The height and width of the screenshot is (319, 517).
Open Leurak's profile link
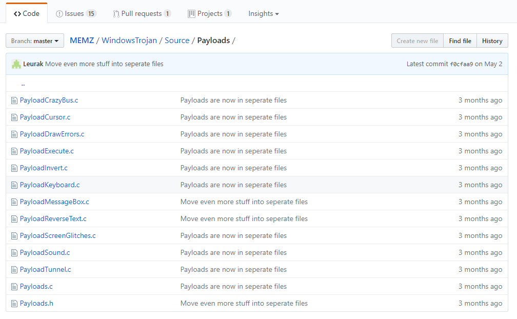point(33,64)
